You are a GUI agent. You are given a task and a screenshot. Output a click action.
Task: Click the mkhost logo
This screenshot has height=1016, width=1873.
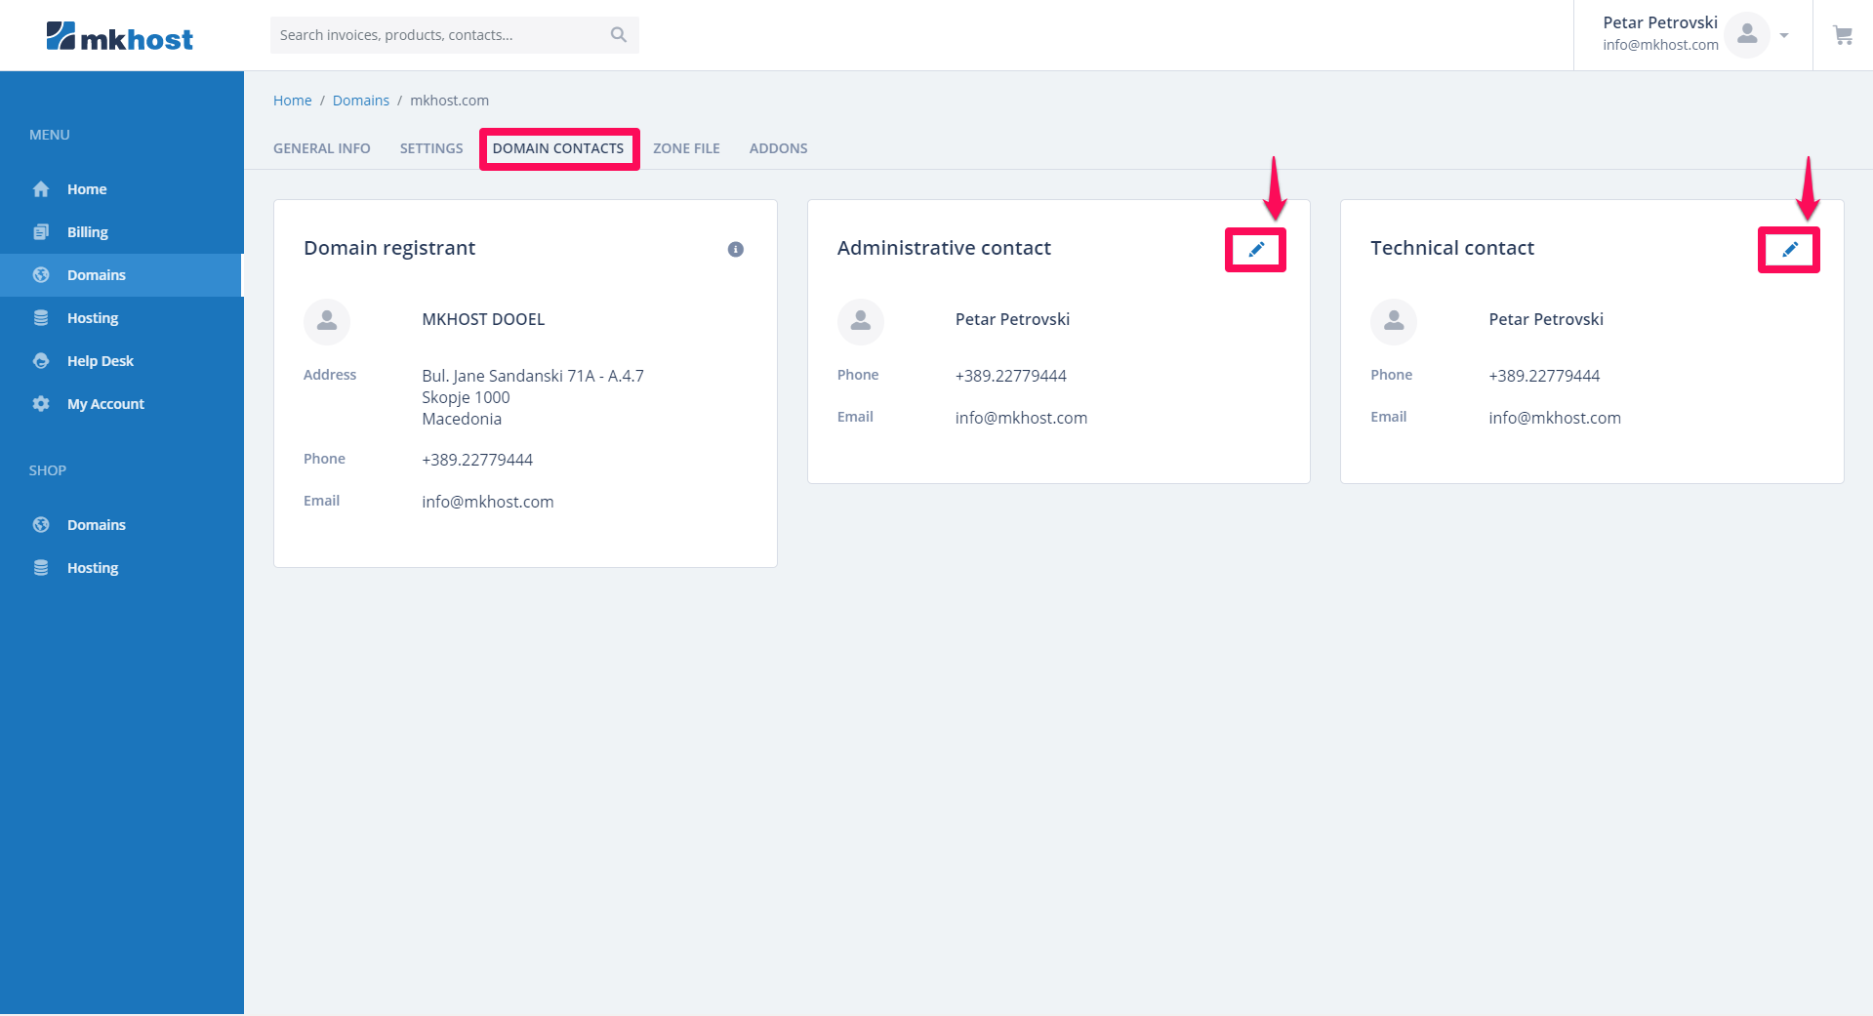click(119, 37)
